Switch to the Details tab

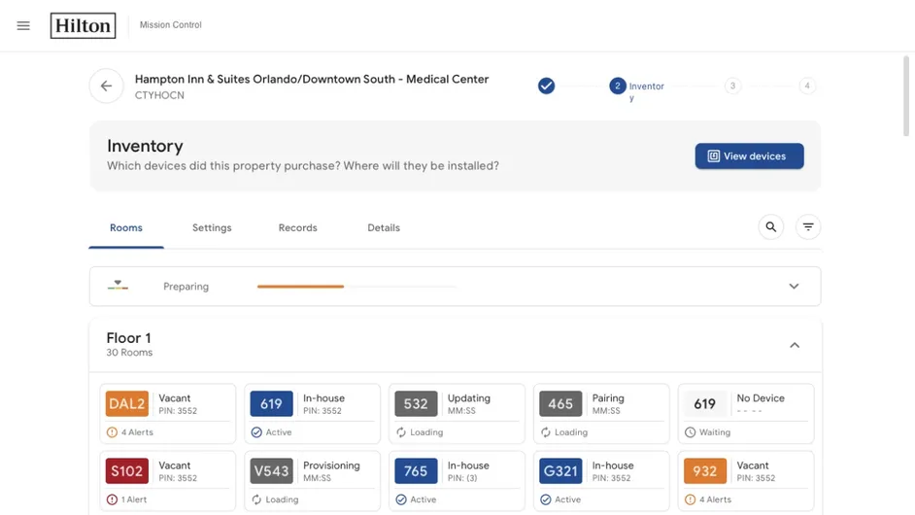point(384,227)
